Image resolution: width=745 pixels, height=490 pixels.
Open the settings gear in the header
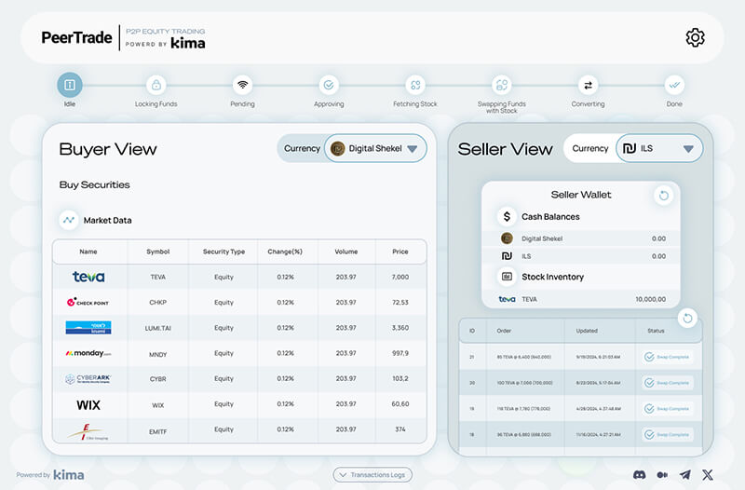(x=695, y=37)
